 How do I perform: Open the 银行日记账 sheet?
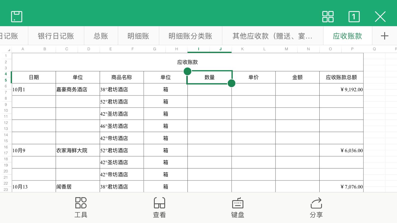pos(56,36)
